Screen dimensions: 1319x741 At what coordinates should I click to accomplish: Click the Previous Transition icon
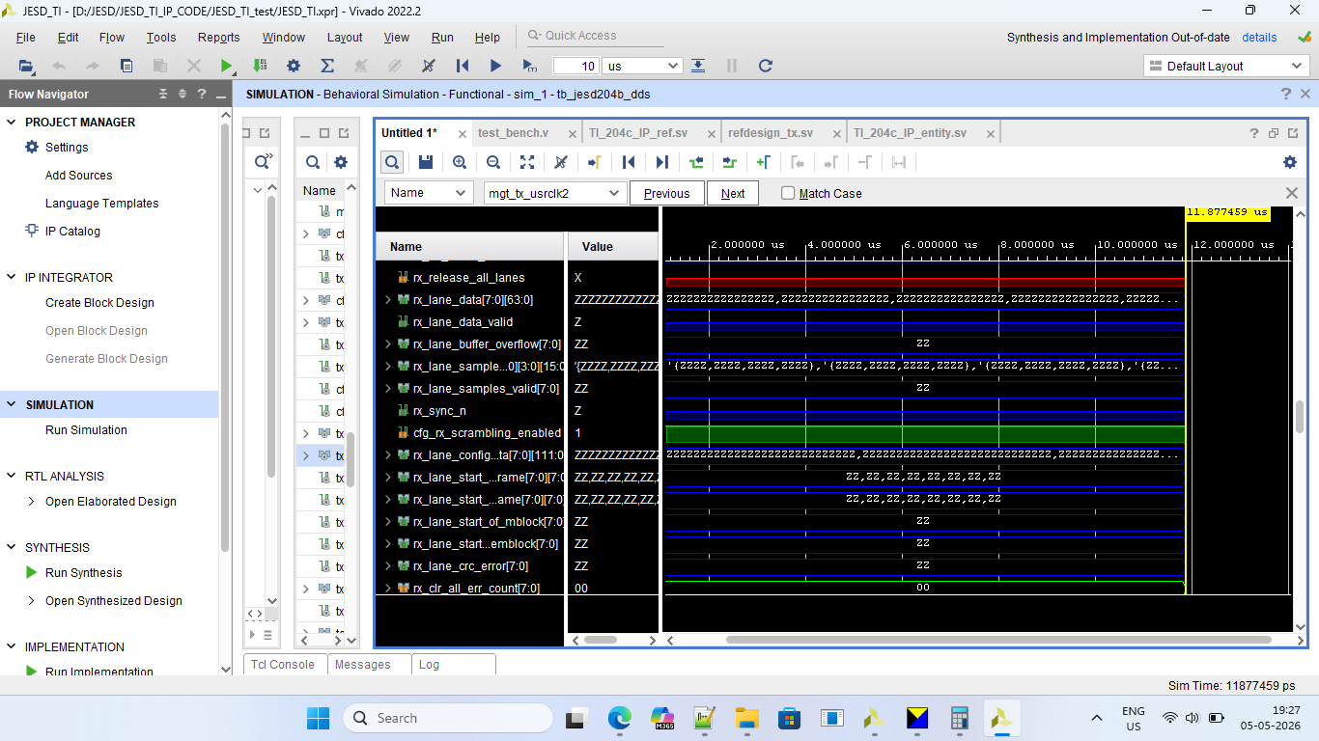click(696, 162)
